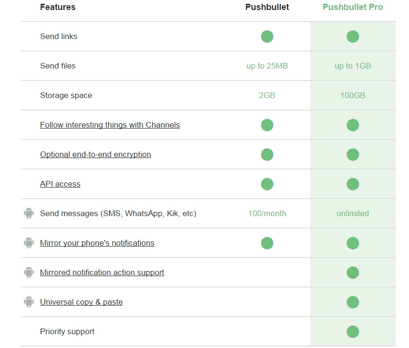Click Android icon beside Mirrored notification action support
The width and height of the screenshot is (409, 348).
point(29,272)
